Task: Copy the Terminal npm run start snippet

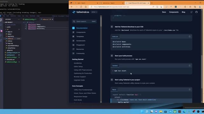Action: [x=190, y=66]
